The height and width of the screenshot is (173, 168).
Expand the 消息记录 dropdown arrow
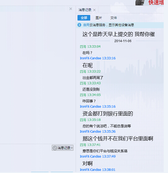coord(72,148)
